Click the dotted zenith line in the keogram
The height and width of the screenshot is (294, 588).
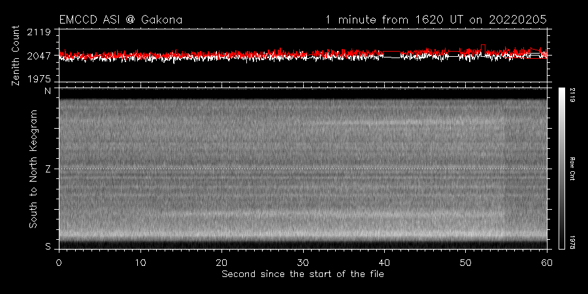pyautogui.click(x=302, y=169)
